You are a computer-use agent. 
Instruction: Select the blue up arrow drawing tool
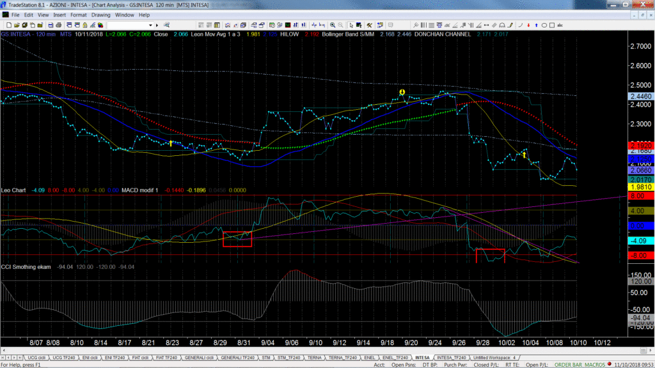click(537, 26)
